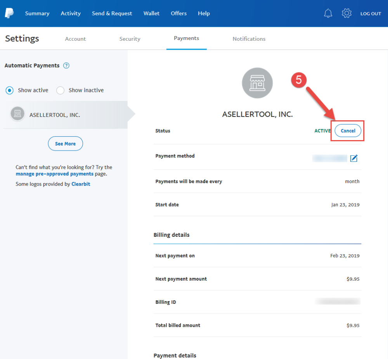
Task: Click the Settings page heading
Action: (x=22, y=39)
